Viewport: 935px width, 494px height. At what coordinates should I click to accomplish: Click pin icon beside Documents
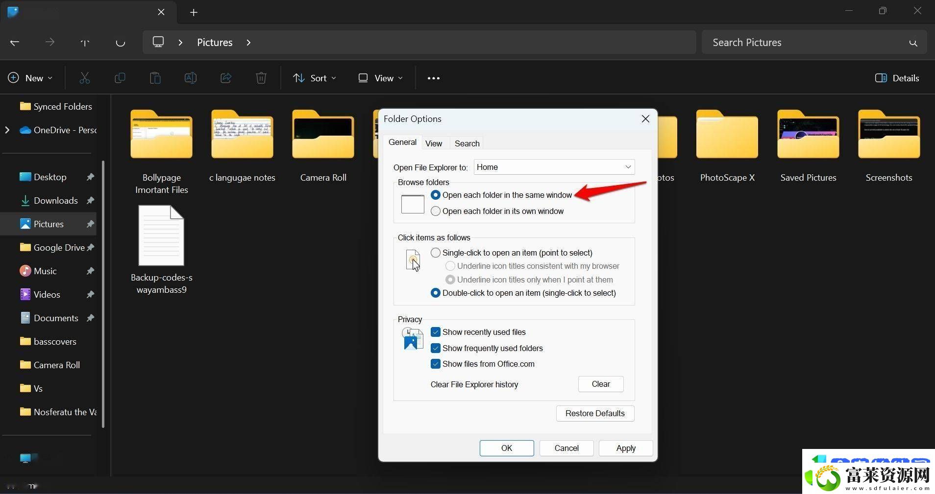pos(90,318)
